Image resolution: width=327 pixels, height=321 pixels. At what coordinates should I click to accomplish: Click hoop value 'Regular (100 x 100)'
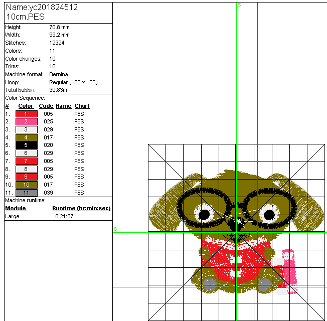pos(73,82)
